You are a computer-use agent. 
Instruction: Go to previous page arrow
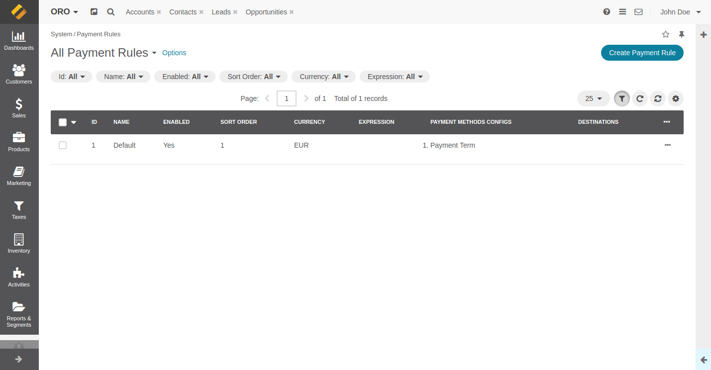(267, 98)
